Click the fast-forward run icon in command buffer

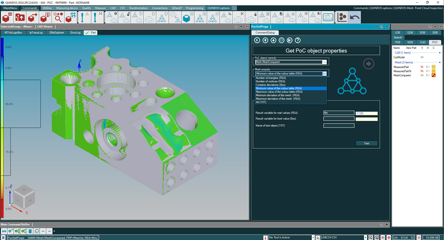4,231
